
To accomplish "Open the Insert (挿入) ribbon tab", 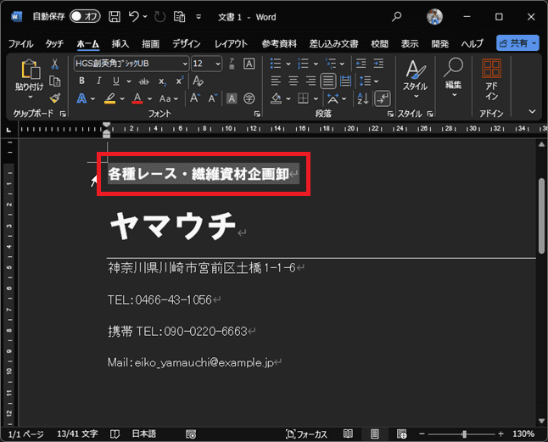I will click(120, 43).
